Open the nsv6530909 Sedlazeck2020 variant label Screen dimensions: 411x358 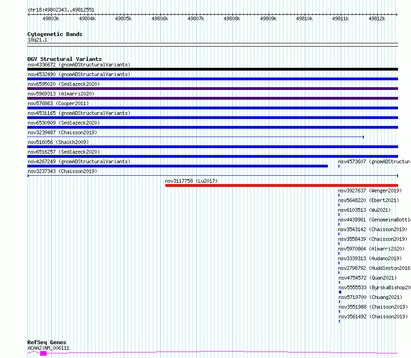click(x=64, y=123)
